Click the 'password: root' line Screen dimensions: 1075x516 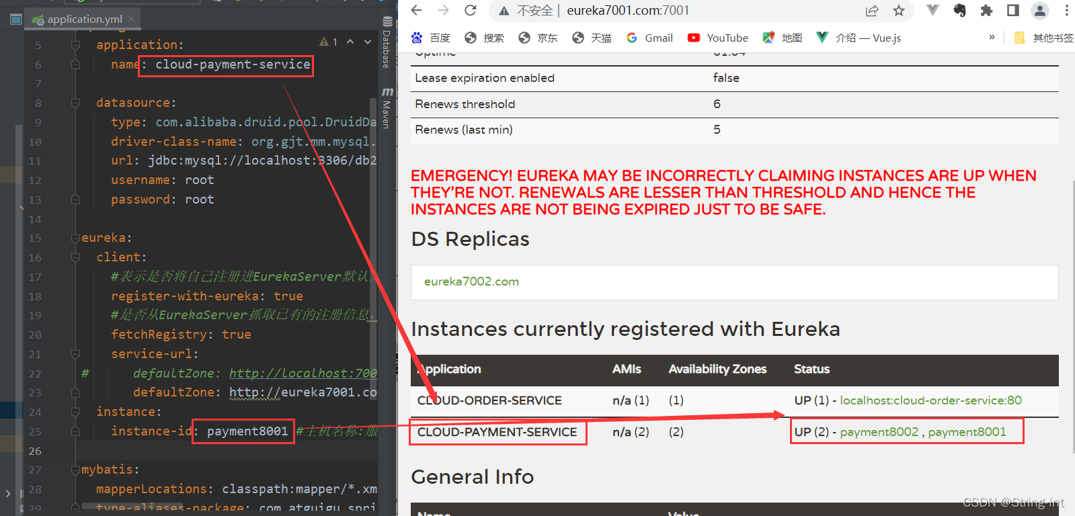coord(163,200)
